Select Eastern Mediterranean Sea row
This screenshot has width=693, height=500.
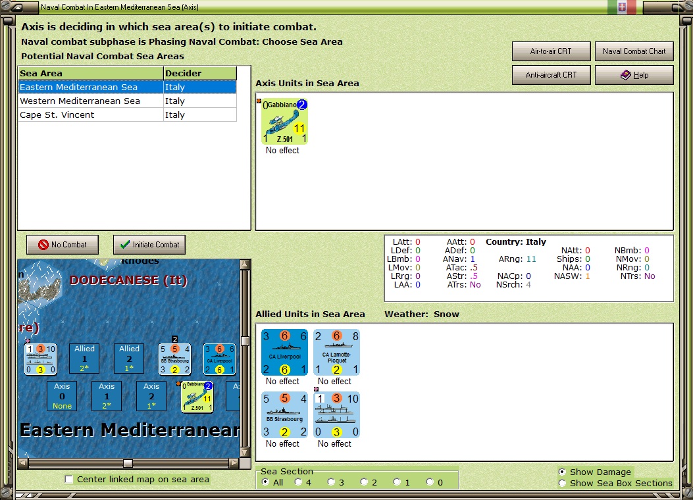[x=127, y=87]
